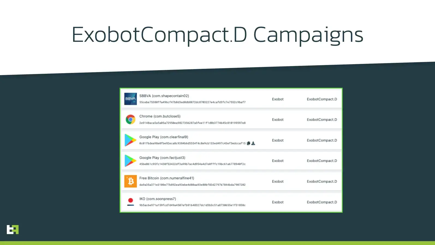435x245 pixels.
Task: Click the hash under com.factjust3 entry
Action: point(192,164)
